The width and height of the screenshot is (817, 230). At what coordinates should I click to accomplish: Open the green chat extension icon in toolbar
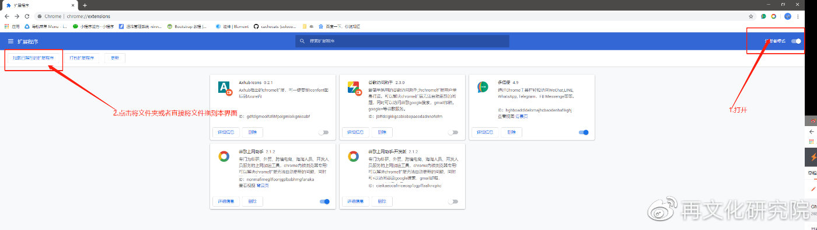point(764,16)
